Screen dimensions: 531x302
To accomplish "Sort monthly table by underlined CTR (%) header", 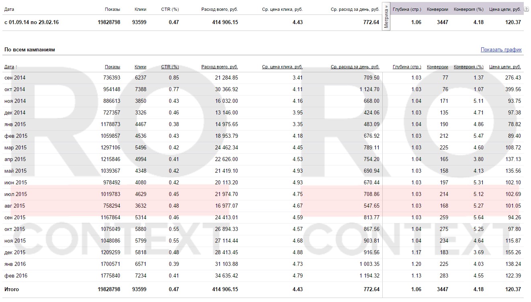I will (x=170, y=67).
